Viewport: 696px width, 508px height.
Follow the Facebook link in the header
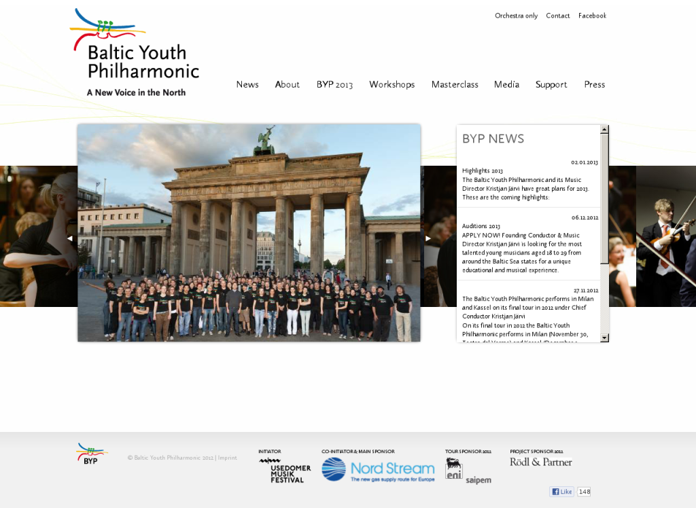pyautogui.click(x=592, y=16)
